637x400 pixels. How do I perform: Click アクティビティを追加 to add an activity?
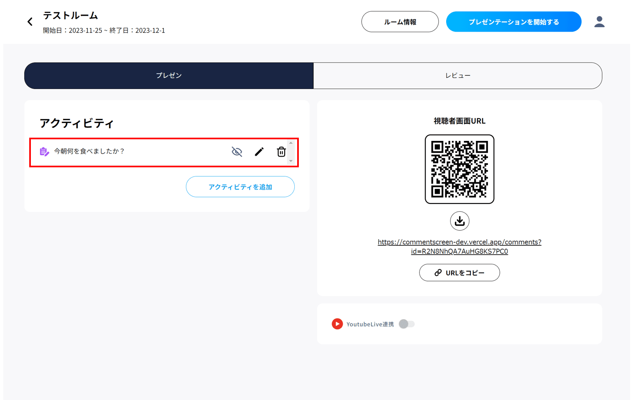tap(240, 187)
